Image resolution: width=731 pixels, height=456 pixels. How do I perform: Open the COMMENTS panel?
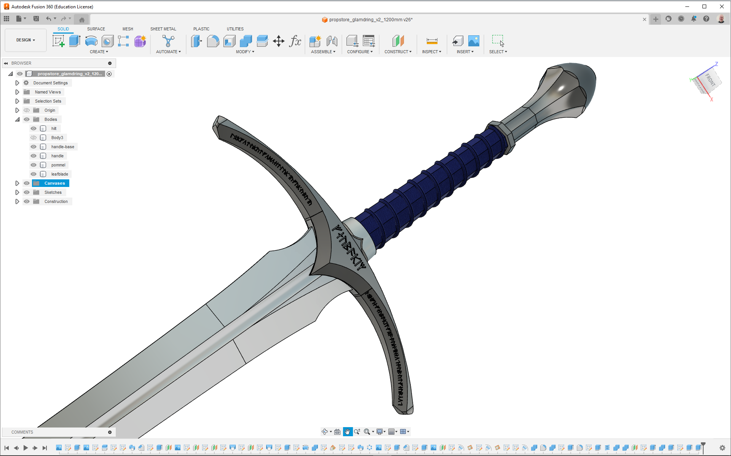[22, 432]
